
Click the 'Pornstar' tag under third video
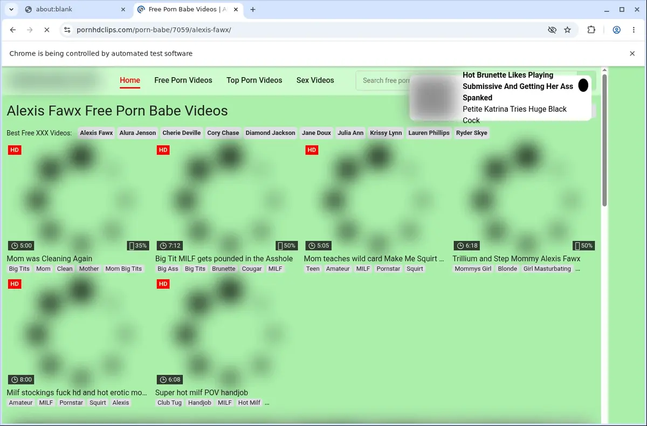click(388, 269)
